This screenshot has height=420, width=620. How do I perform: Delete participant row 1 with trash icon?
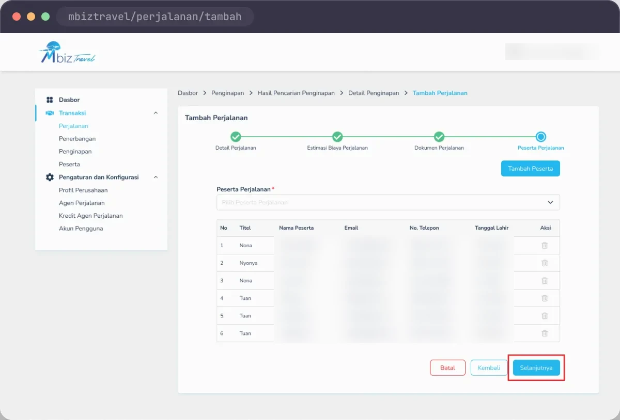tap(545, 246)
